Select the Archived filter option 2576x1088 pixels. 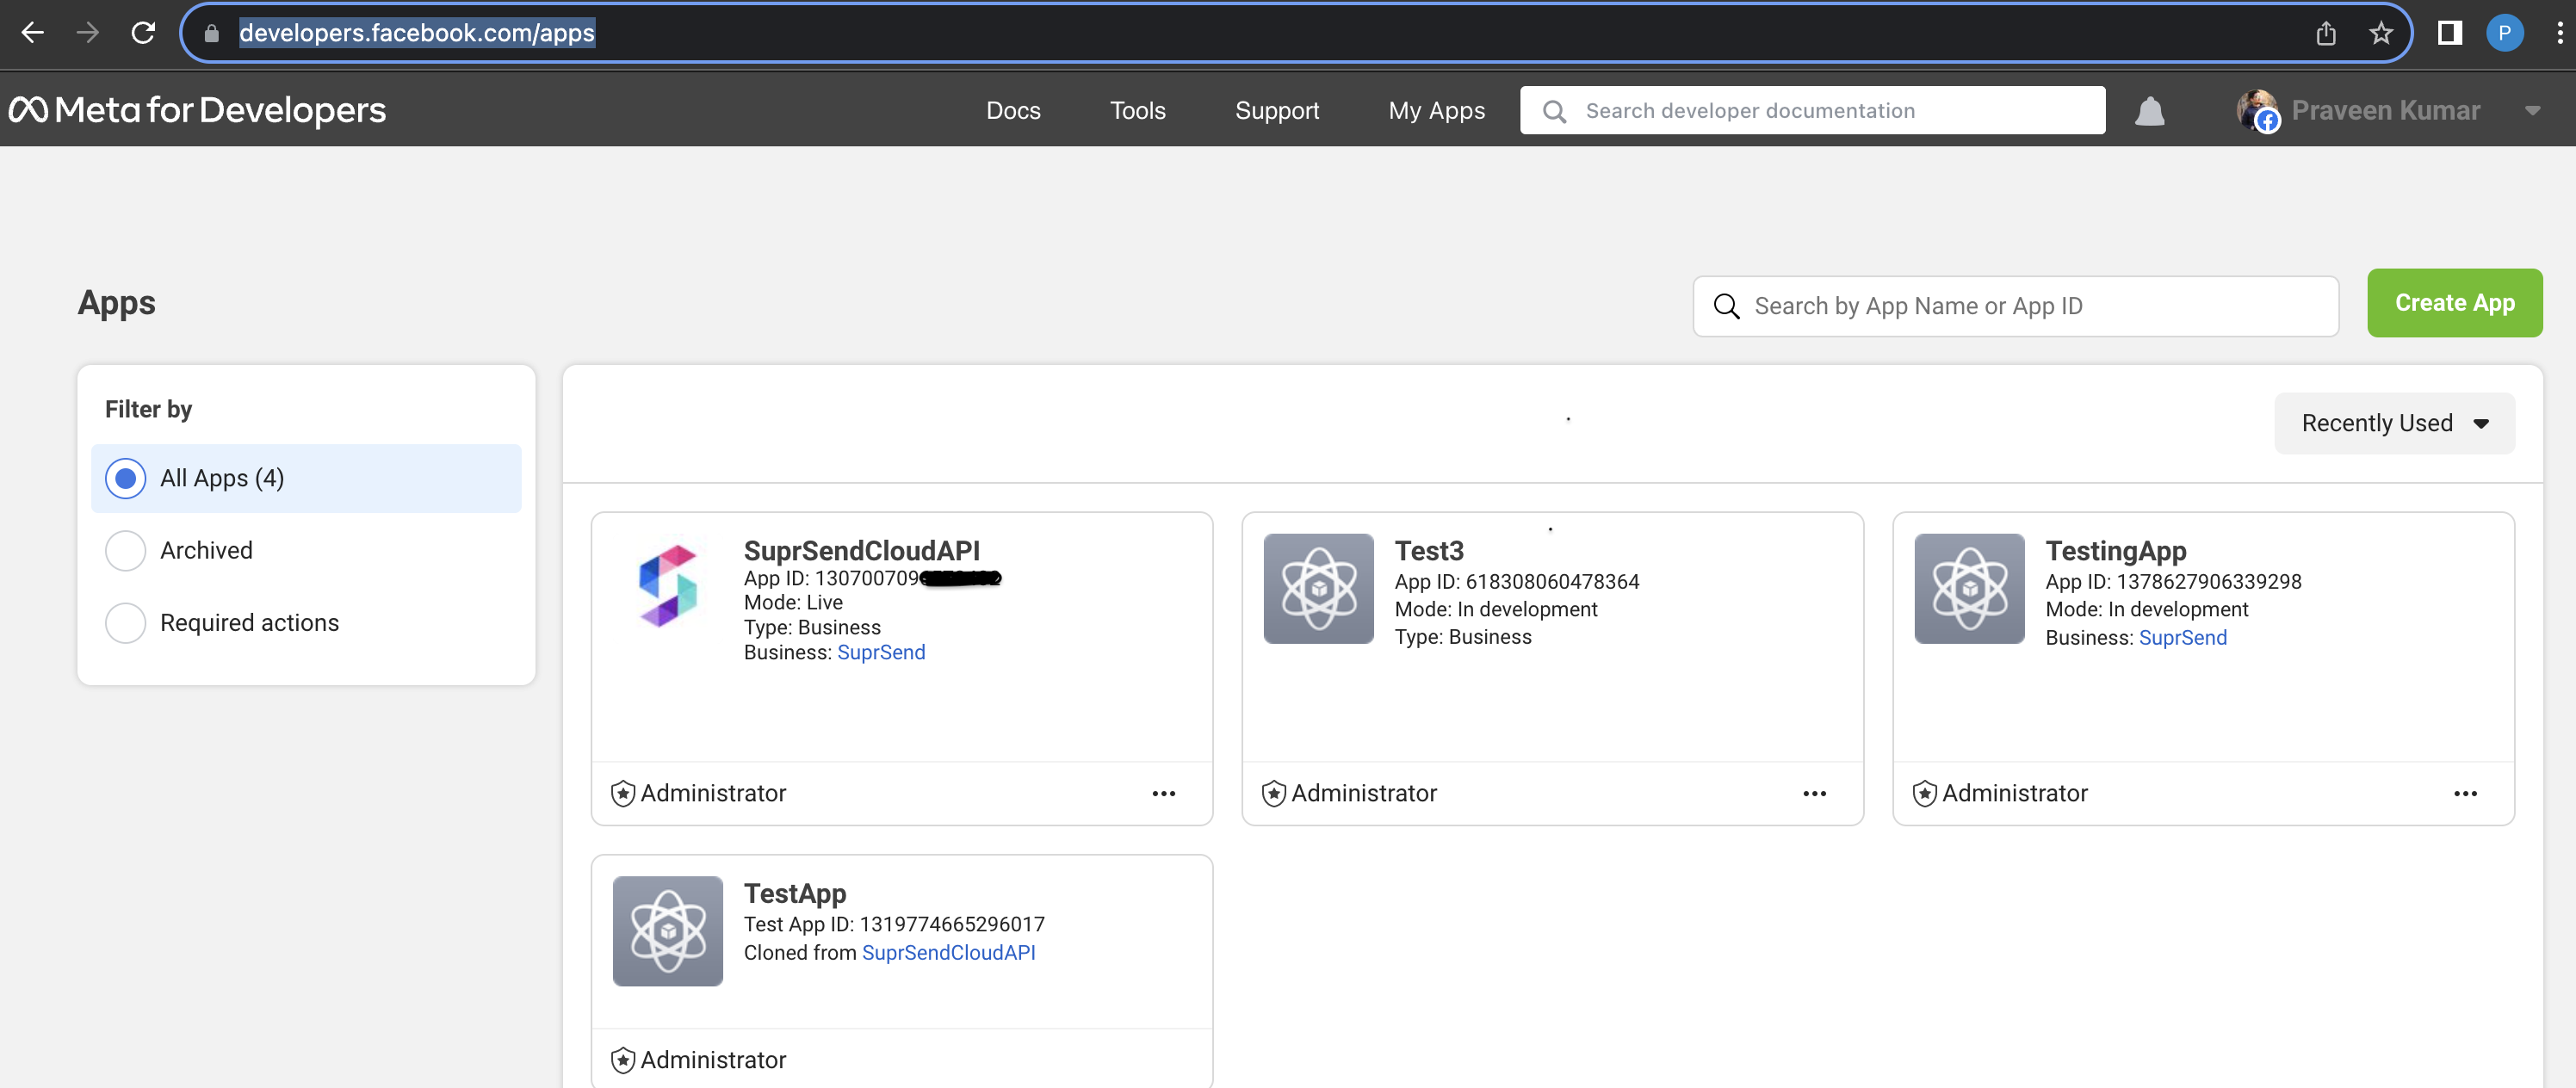(126, 550)
